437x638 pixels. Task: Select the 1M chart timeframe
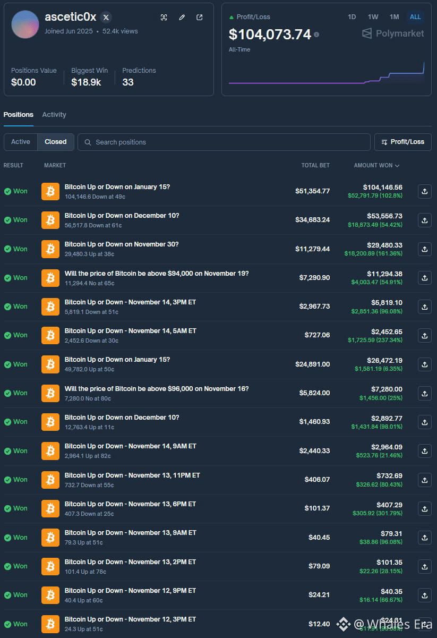coord(394,16)
